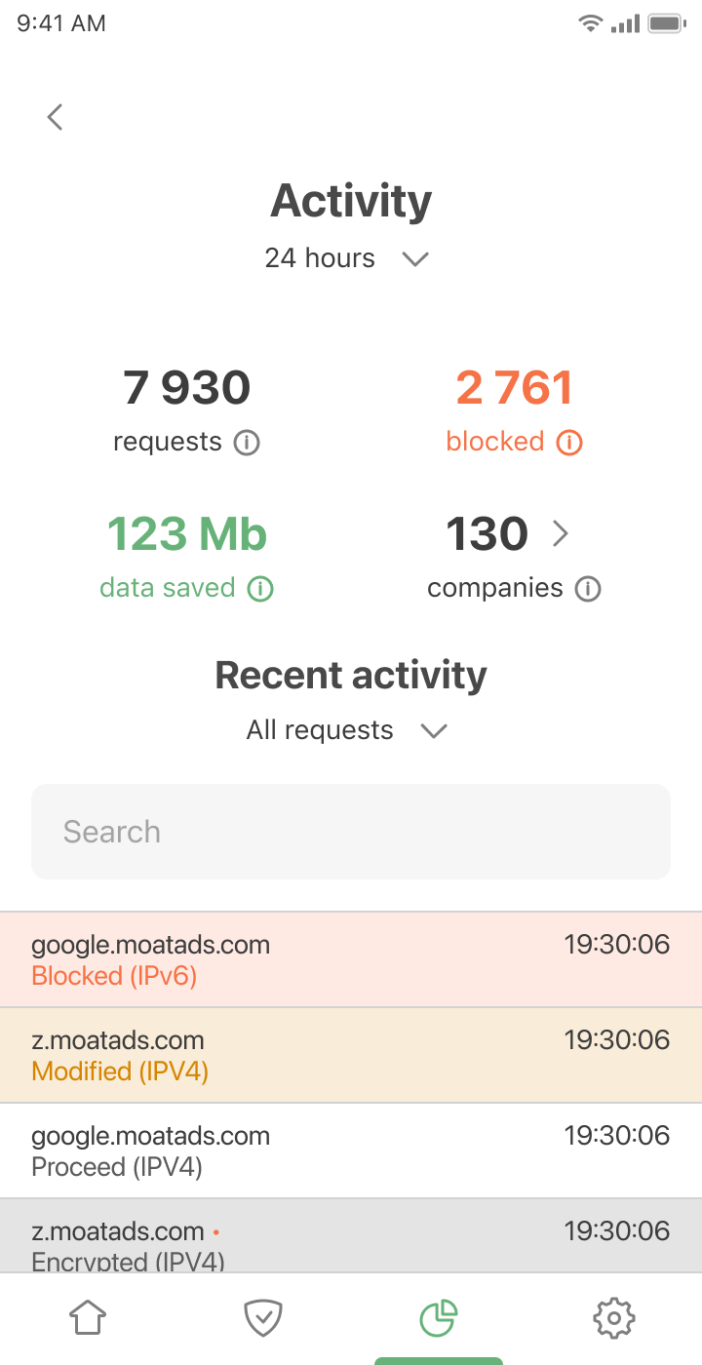Open the modified z.moatads.com request
Image resolution: width=702 pixels, height=1365 pixels.
(351, 1055)
